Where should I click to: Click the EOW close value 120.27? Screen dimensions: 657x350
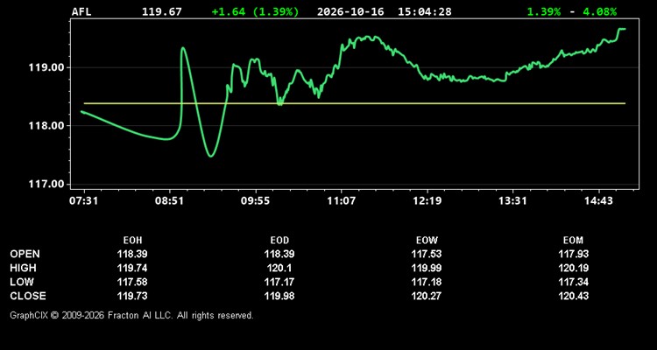click(x=427, y=296)
